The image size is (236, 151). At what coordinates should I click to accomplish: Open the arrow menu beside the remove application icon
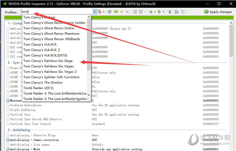coord(145,12)
